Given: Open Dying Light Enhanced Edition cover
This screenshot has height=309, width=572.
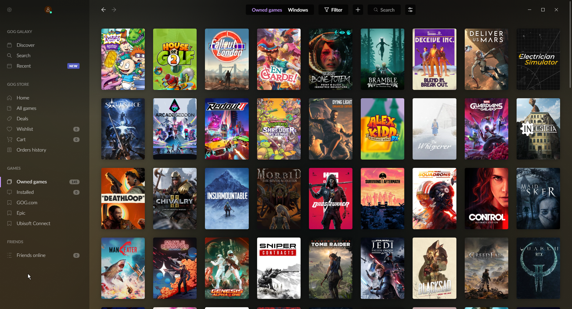Looking at the screenshot, I should (x=331, y=129).
